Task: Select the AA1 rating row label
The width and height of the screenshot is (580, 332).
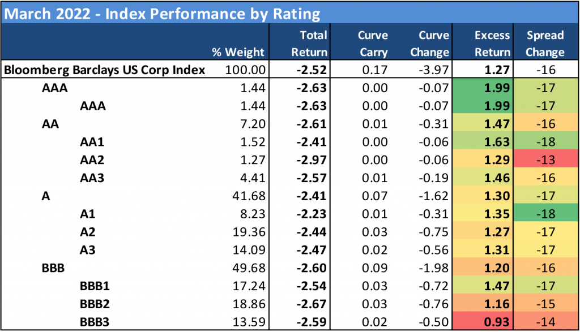Action: (x=93, y=140)
